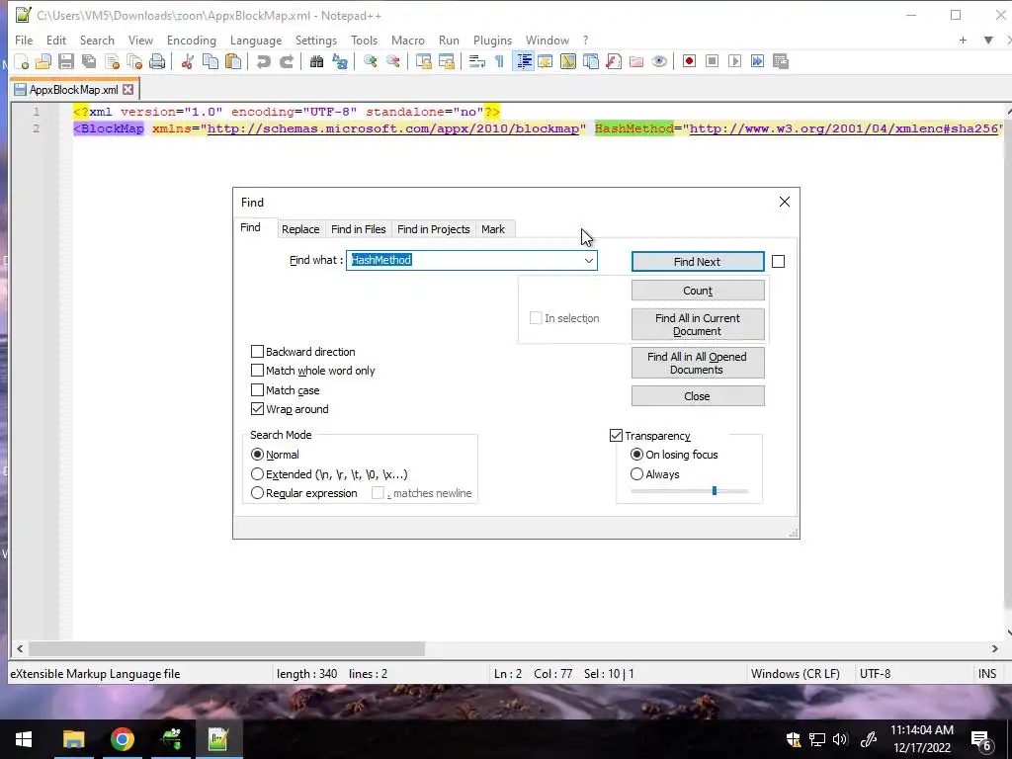
Task: Choose the Always transparency option
Action: coord(637,473)
